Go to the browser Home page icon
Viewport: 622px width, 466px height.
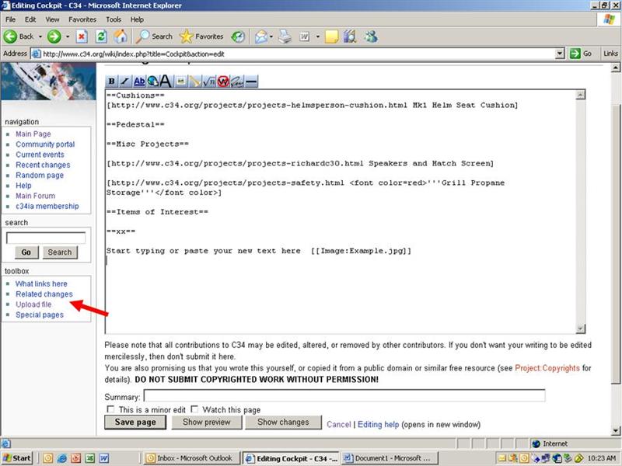tap(121, 37)
